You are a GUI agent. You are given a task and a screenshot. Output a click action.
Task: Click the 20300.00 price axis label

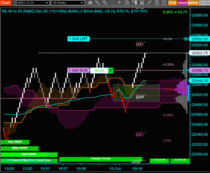(200, 154)
